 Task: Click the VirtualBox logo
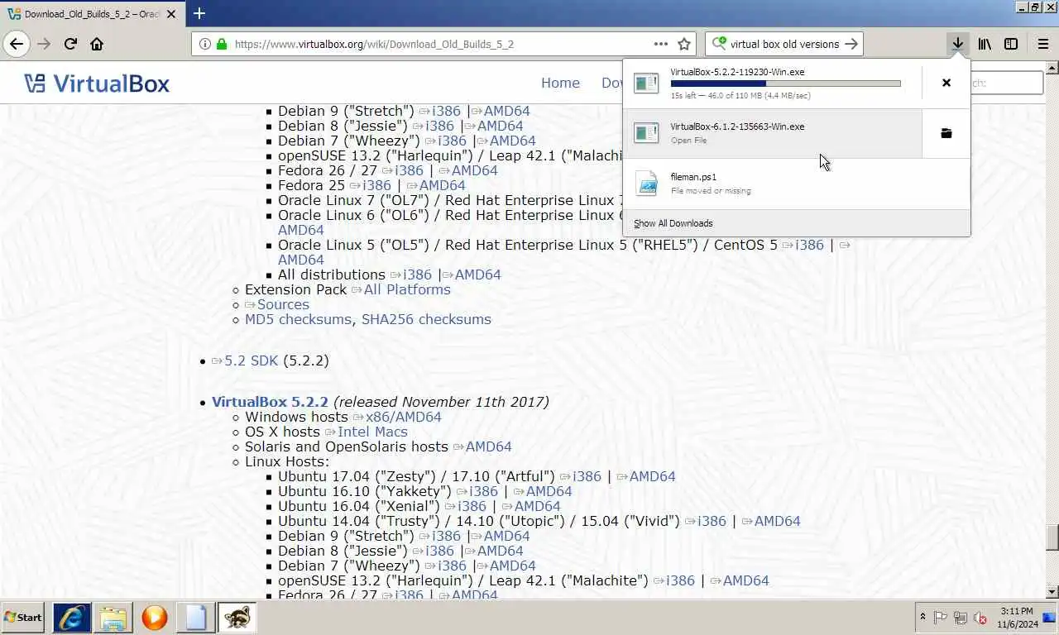click(x=97, y=83)
